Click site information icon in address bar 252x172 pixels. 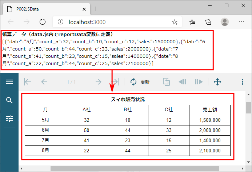pyautogui.click(x=60, y=22)
